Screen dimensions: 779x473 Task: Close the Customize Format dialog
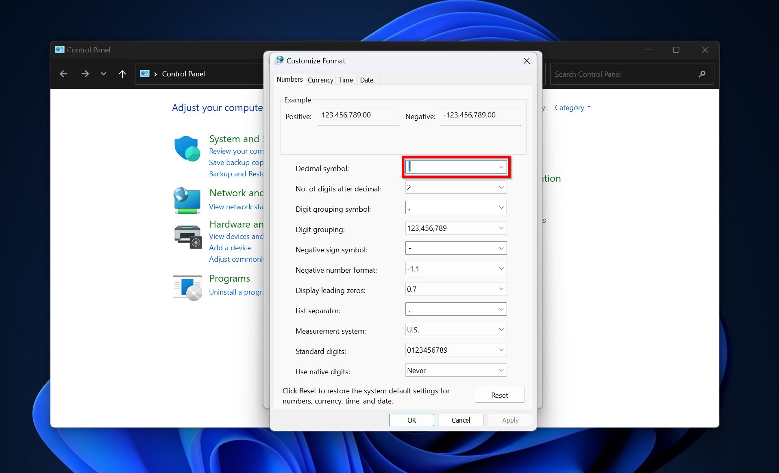click(x=527, y=61)
